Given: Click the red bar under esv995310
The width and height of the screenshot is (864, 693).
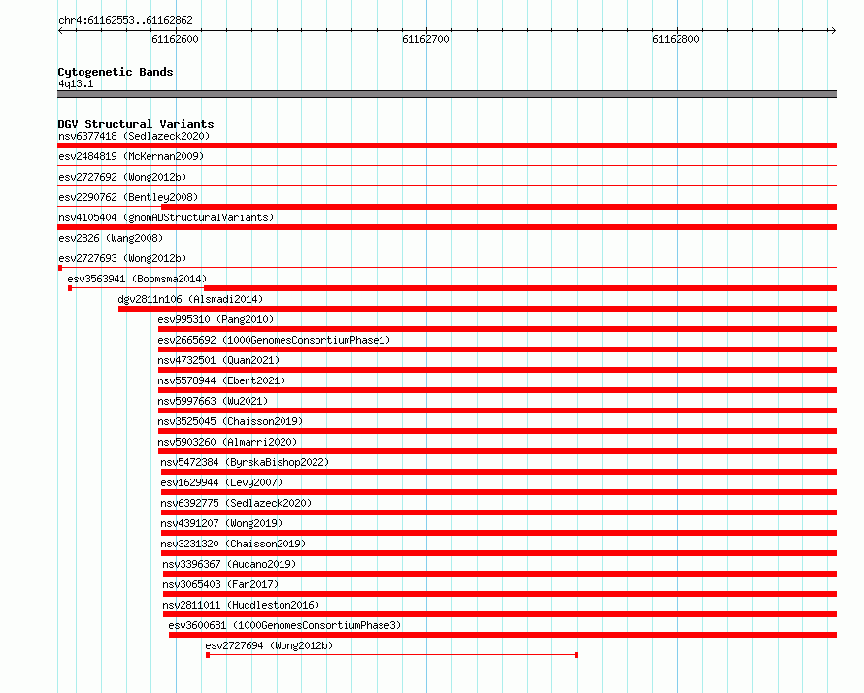Looking at the screenshot, I should [x=497, y=329].
